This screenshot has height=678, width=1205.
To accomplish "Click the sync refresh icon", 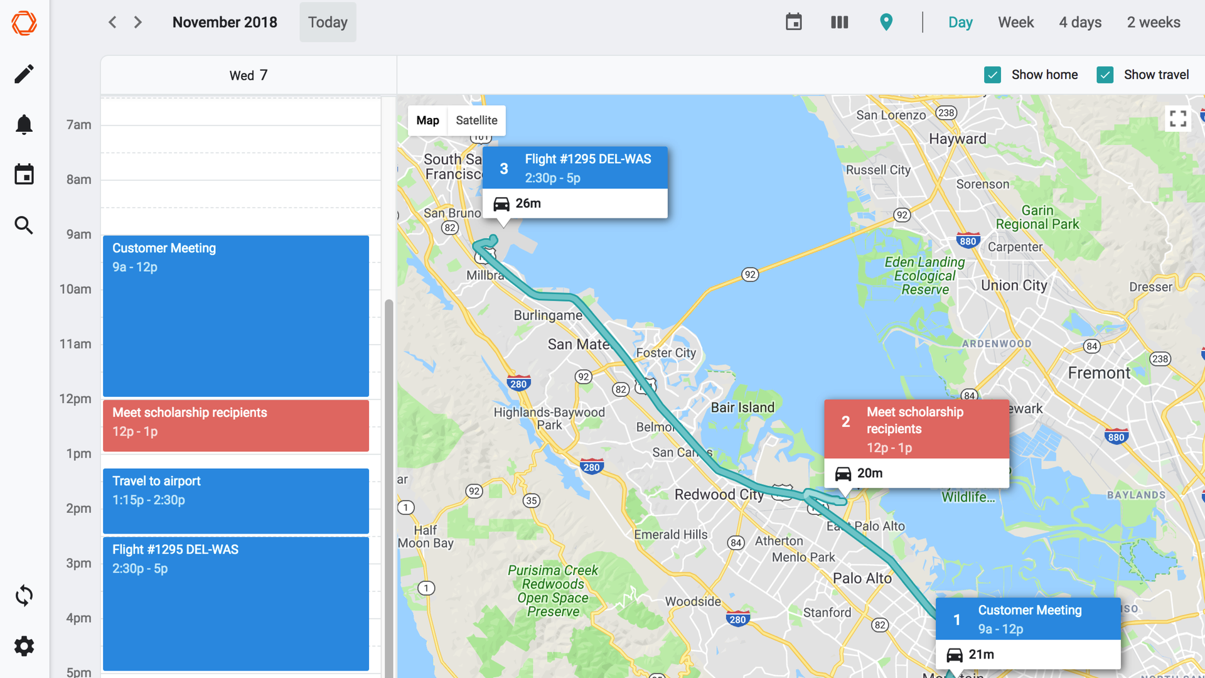I will click(x=24, y=595).
